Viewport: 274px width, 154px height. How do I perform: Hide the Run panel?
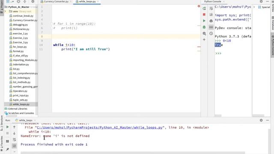(268, 120)
